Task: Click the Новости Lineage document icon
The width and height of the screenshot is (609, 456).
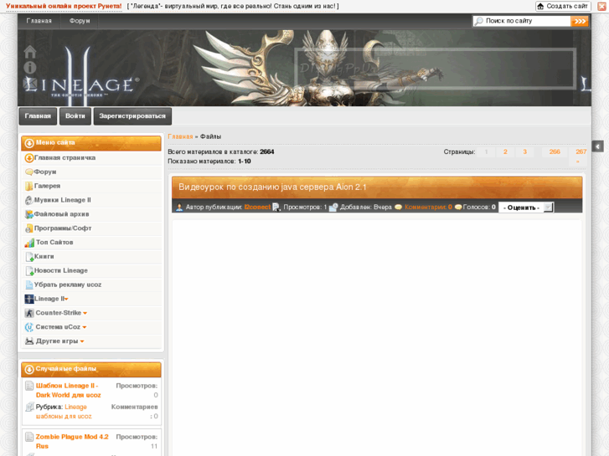Action: coord(29,271)
